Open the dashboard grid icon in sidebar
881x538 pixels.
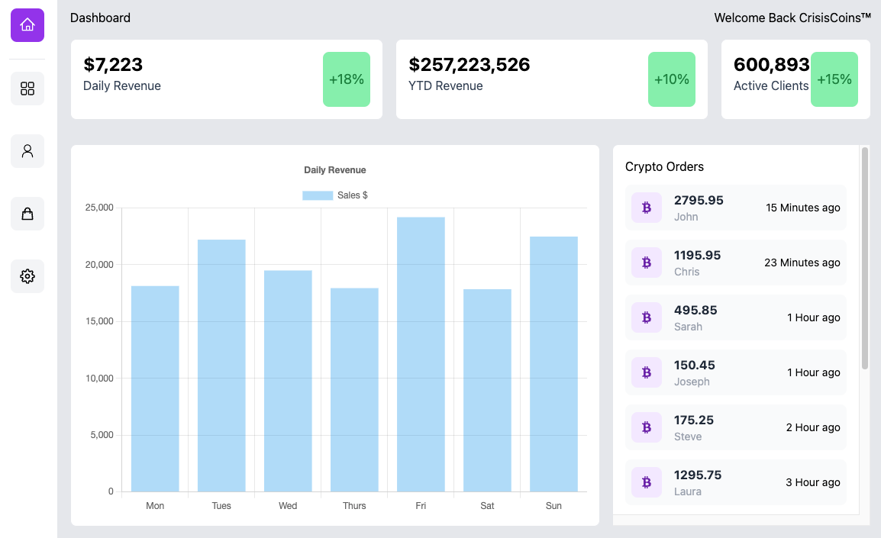point(27,89)
